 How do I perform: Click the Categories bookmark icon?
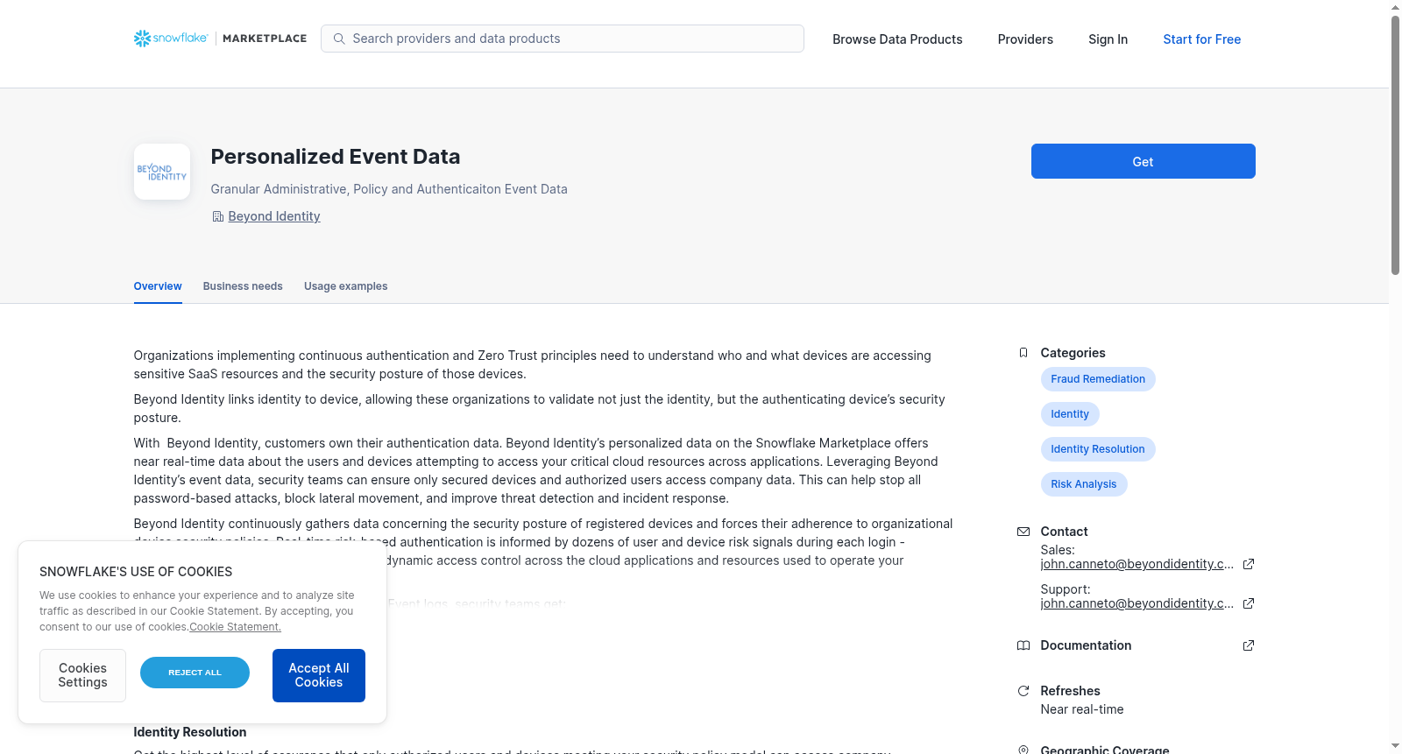pos(1023,353)
